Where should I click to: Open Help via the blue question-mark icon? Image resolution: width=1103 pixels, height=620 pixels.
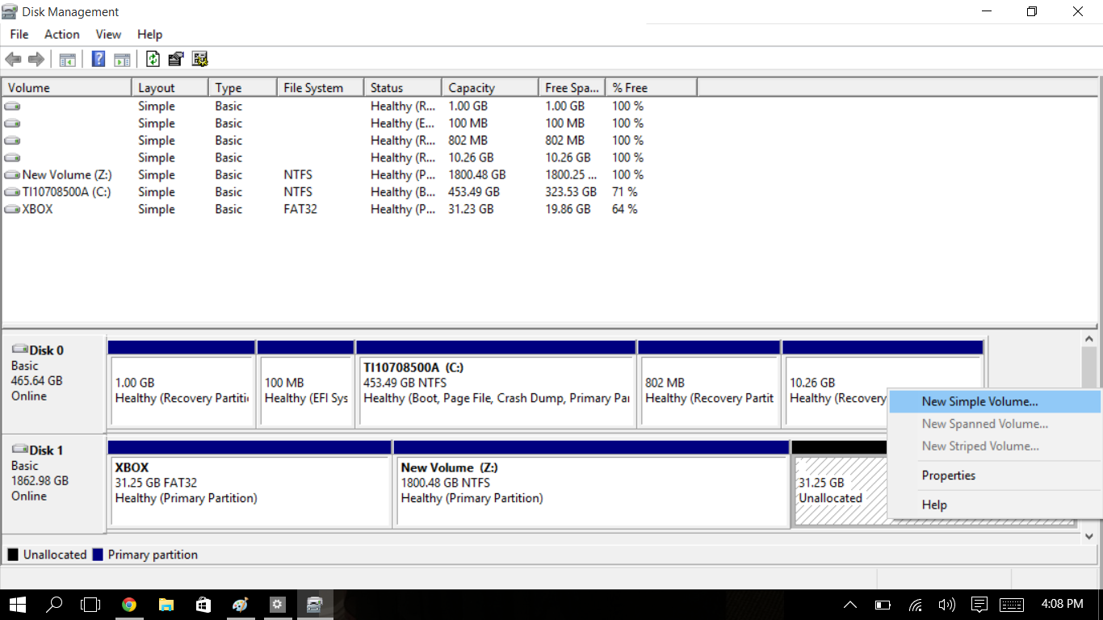(x=99, y=59)
